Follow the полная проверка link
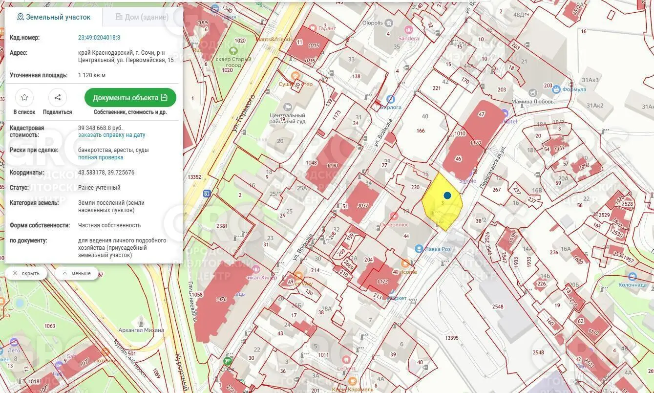This screenshot has width=654, height=393. [101, 157]
